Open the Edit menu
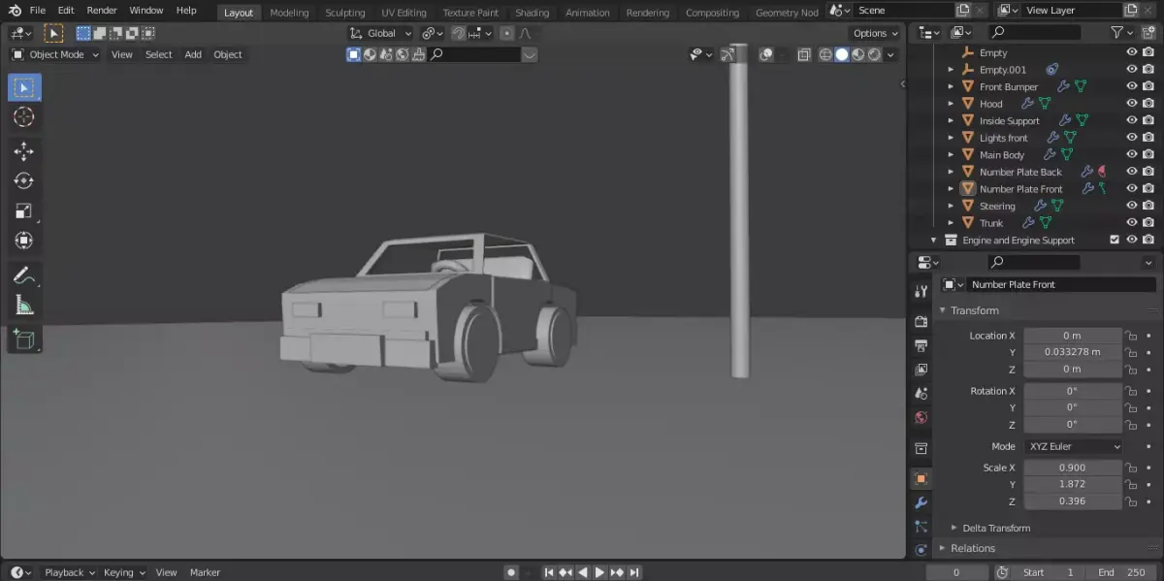The width and height of the screenshot is (1164, 581). coord(66,11)
